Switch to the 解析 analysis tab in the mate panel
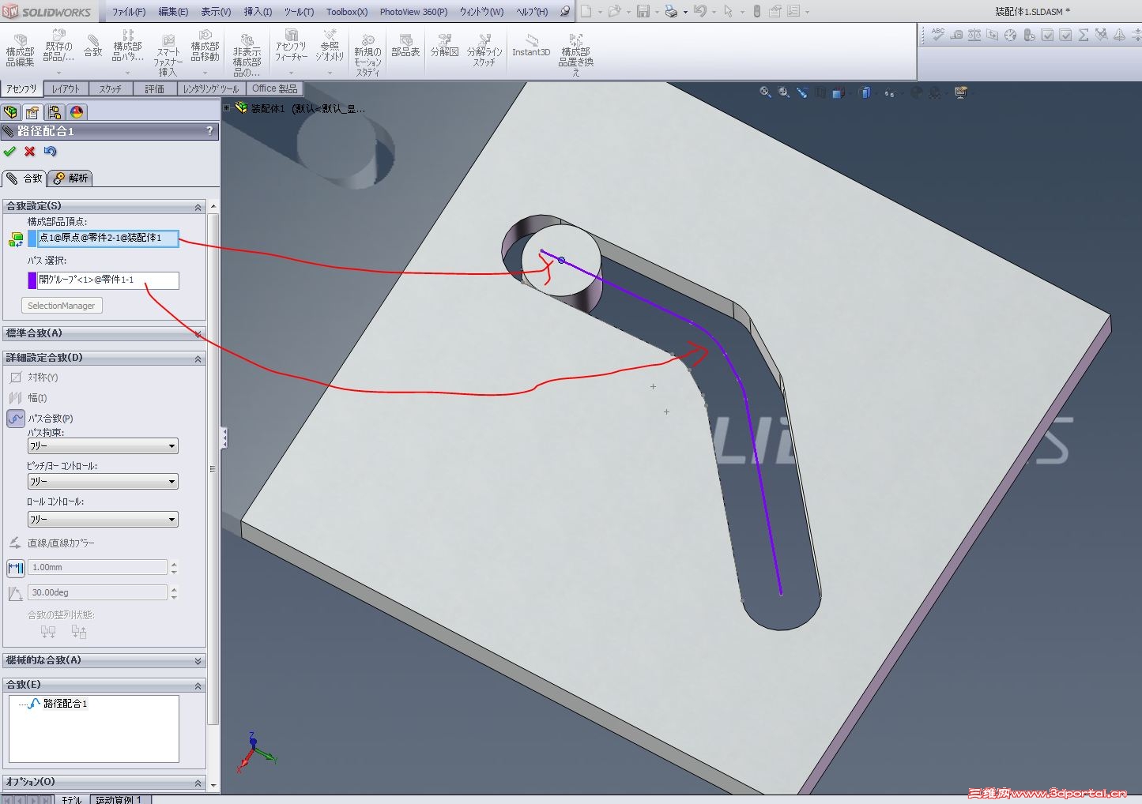 coord(71,178)
